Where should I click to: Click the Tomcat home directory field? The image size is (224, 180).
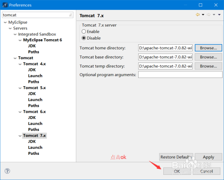(x=165, y=48)
